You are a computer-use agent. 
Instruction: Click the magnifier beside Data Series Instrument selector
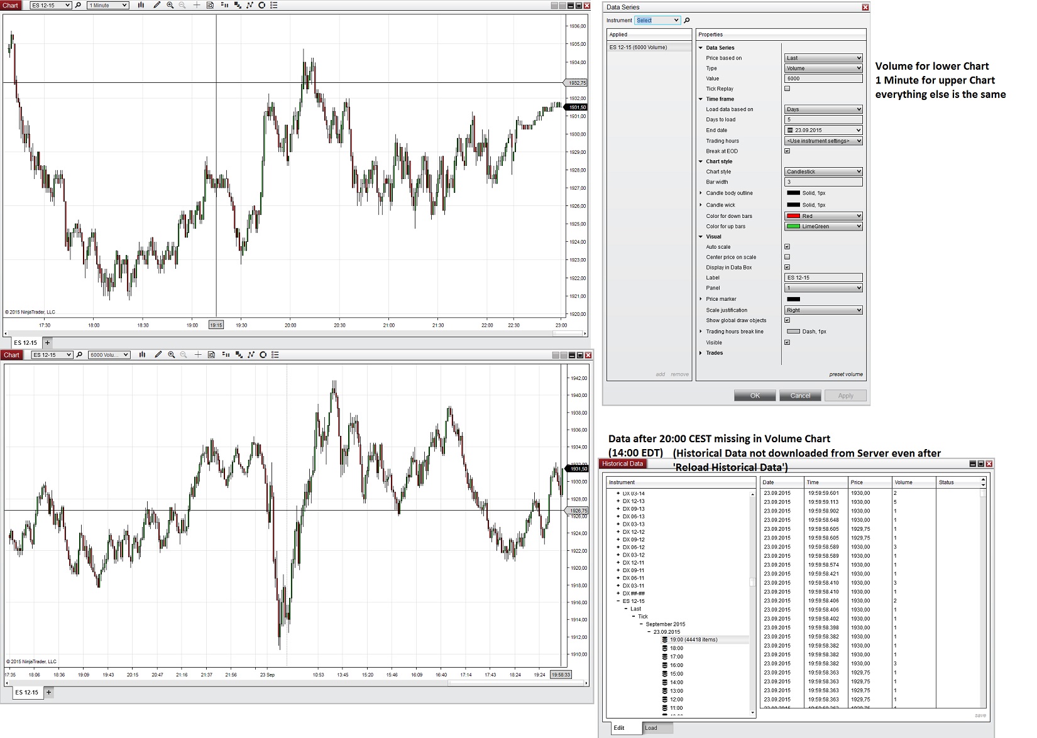click(x=687, y=21)
